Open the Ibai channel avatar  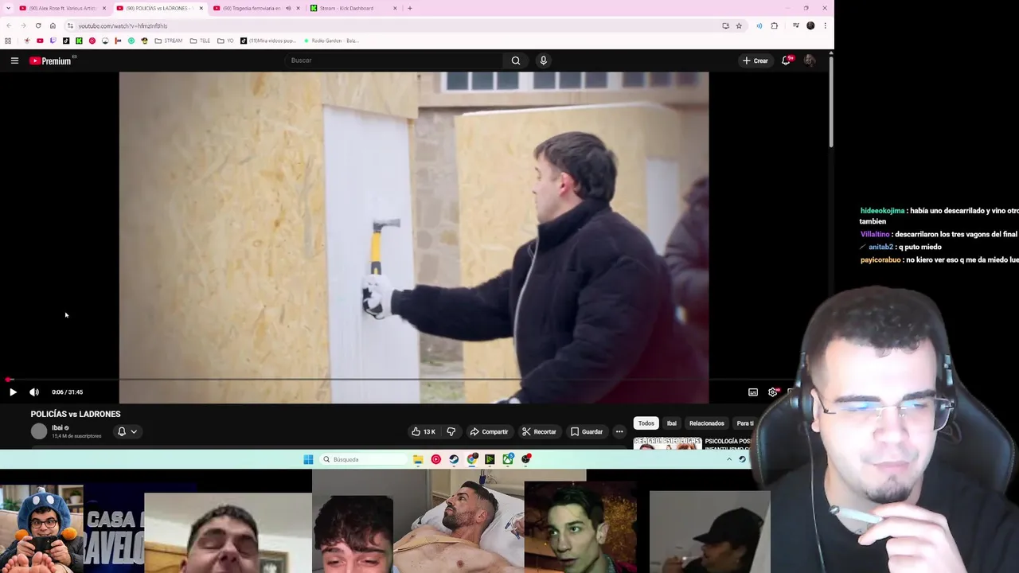tap(39, 431)
